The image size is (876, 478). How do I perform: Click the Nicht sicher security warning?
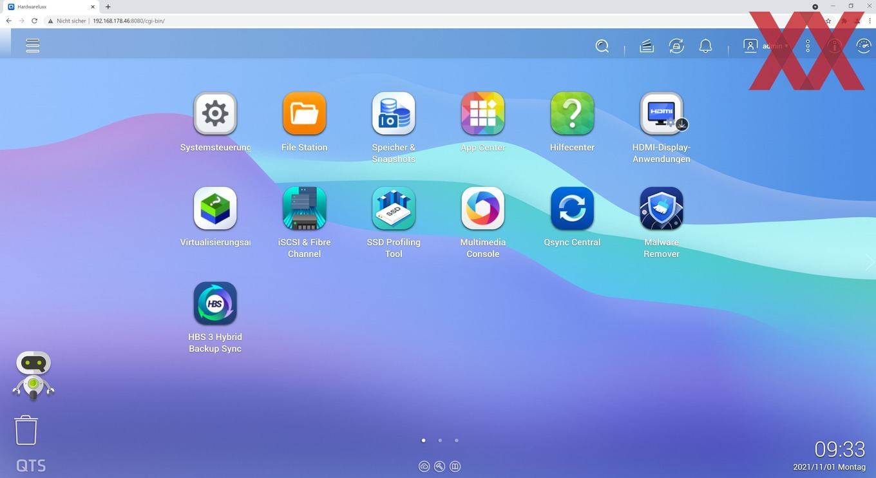click(66, 21)
